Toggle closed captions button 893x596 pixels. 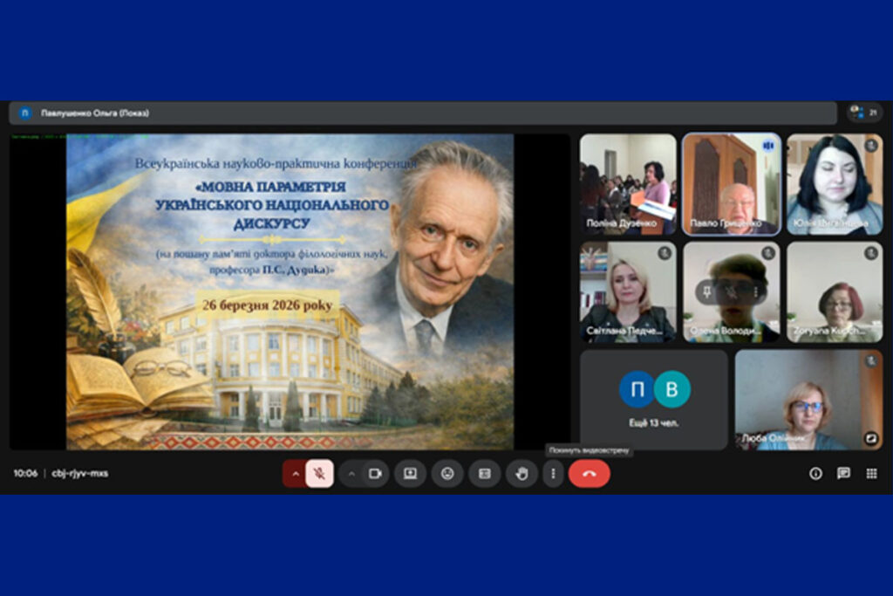pos(484,474)
